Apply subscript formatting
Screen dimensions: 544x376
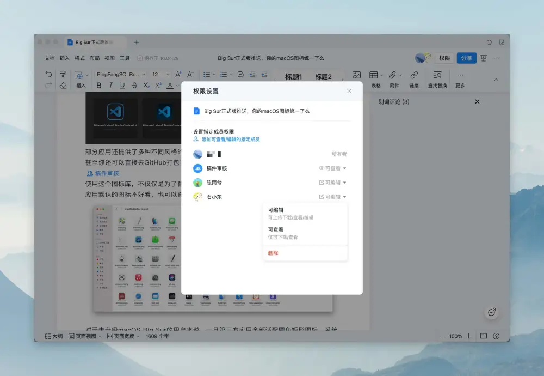coord(146,86)
